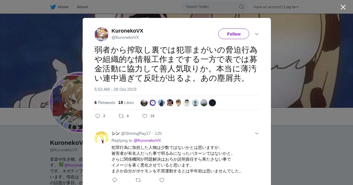Follow KuronekoVX with the Follow button
The width and height of the screenshot is (353, 185).
pos(234,34)
